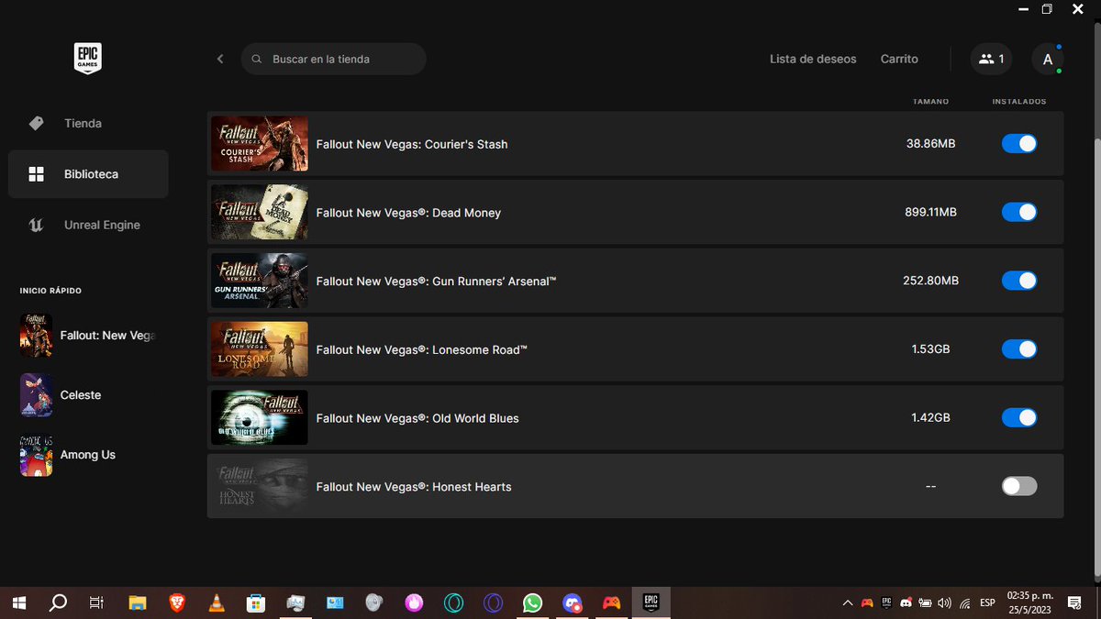Viewport: 1101px width, 619px height.
Task: Open Microsoft Store from taskbar
Action: tap(256, 602)
